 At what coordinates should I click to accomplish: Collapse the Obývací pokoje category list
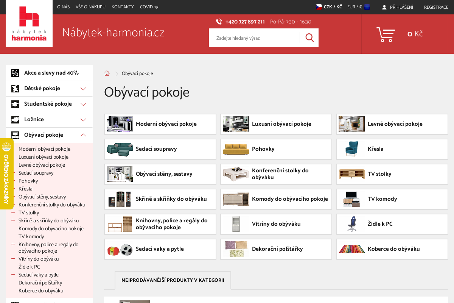pyautogui.click(x=83, y=135)
